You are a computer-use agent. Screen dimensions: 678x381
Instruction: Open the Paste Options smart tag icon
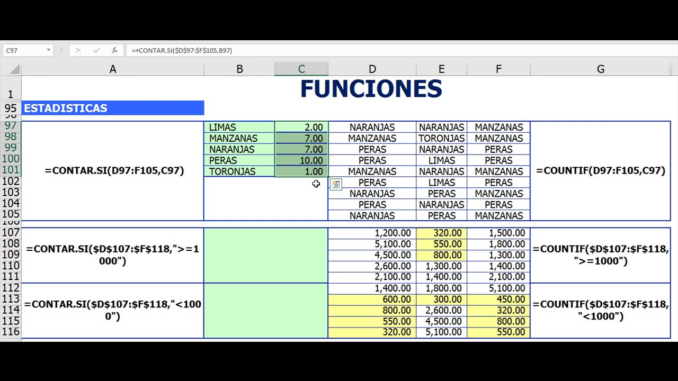(x=336, y=185)
